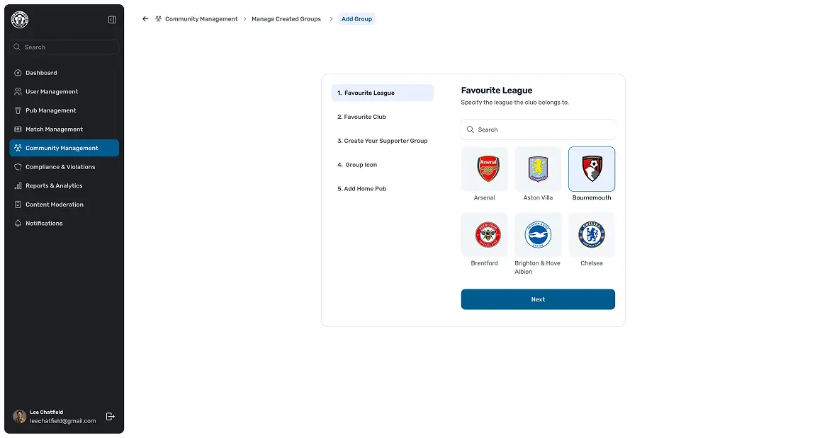Open Compliance & Violations page

click(x=60, y=167)
